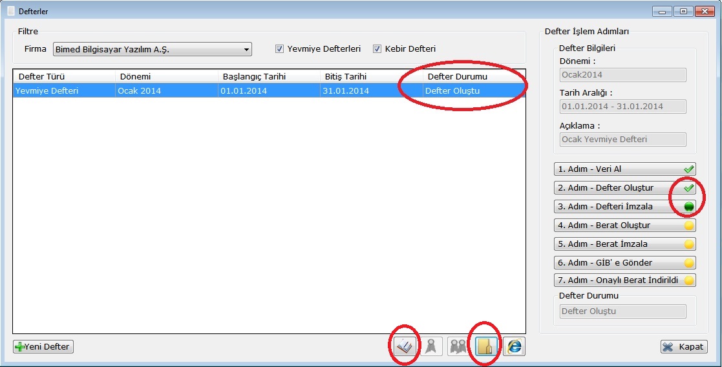The width and height of the screenshot is (722, 367).
Task: Click 7. Adım - Onaylı Berat İndirildi
Action: 625,280
